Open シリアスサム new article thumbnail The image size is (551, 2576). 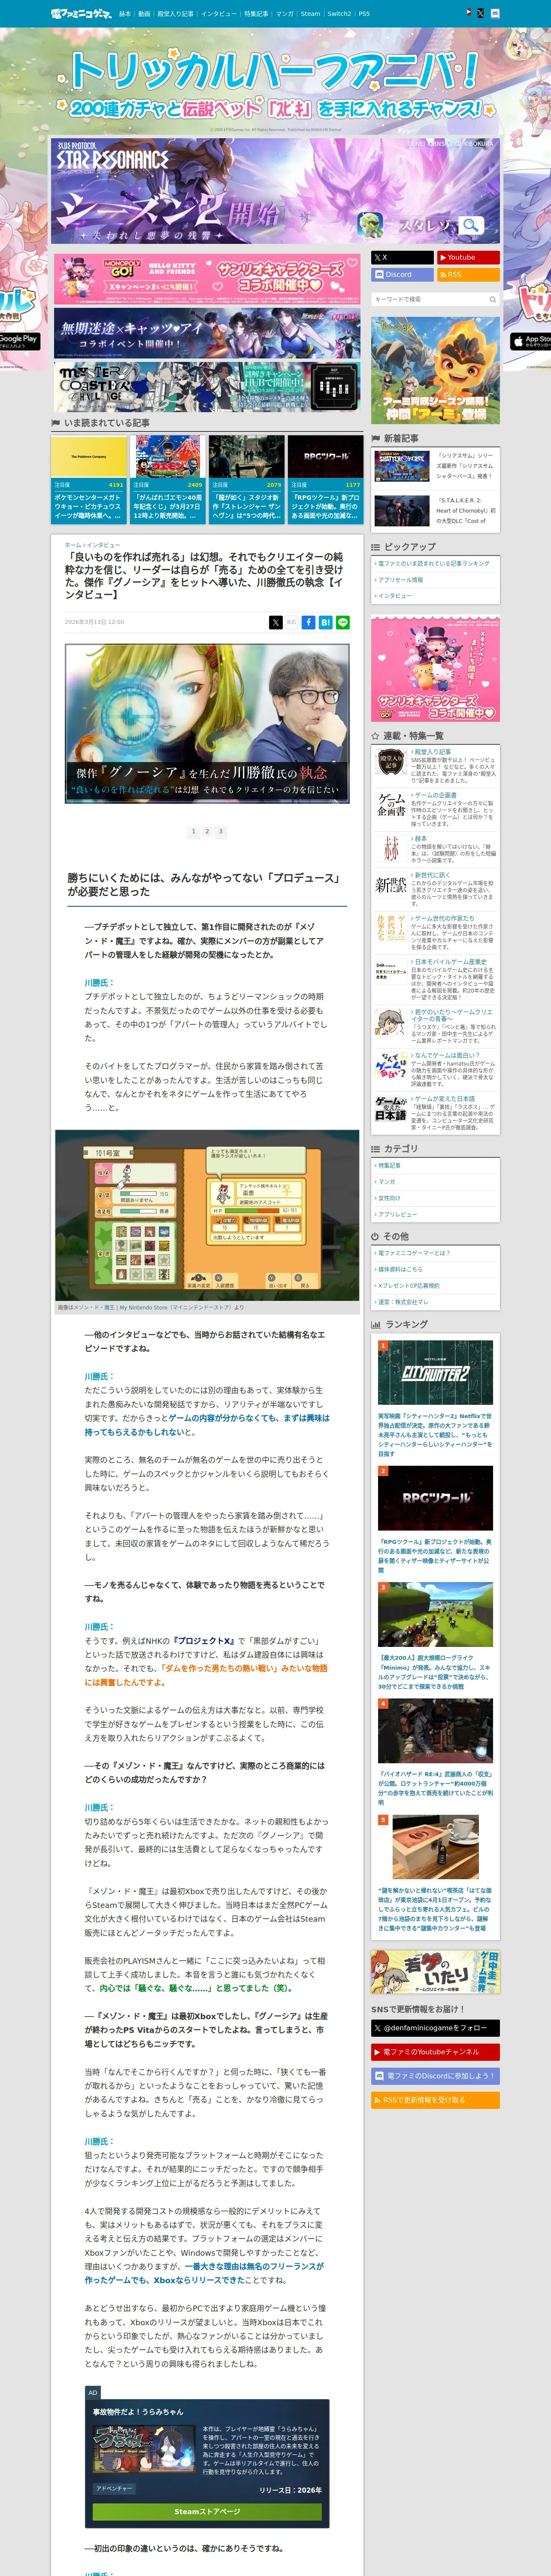[402, 466]
